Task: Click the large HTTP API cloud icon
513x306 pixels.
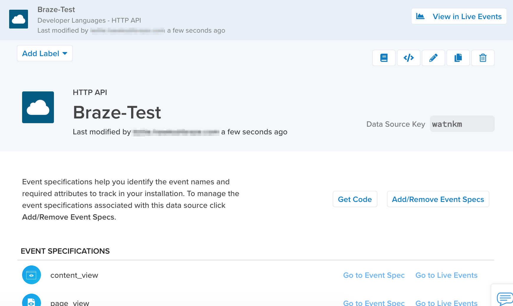Action: 38,107
